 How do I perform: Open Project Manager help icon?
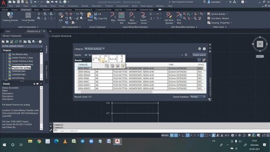pyautogui.click(x=40, y=41)
